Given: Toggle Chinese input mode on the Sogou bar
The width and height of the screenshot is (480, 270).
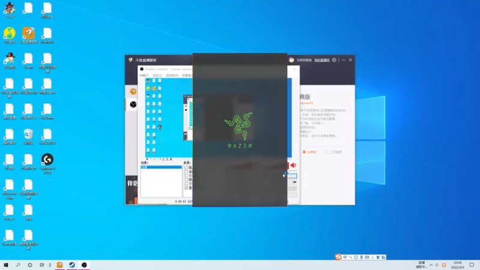Looking at the screenshot, I should 345,257.
